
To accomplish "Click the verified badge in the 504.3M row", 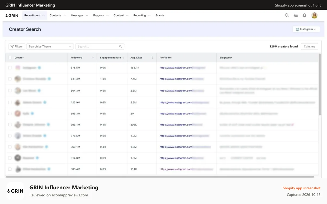I will [39, 90].
